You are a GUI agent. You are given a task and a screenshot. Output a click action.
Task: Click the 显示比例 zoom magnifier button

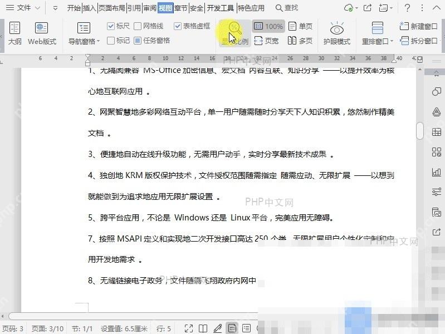tap(234, 33)
